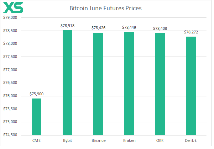Image resolution: width=214 pixels, height=149 pixels.
Task: Click the $78,449 data label
Action: (x=128, y=27)
